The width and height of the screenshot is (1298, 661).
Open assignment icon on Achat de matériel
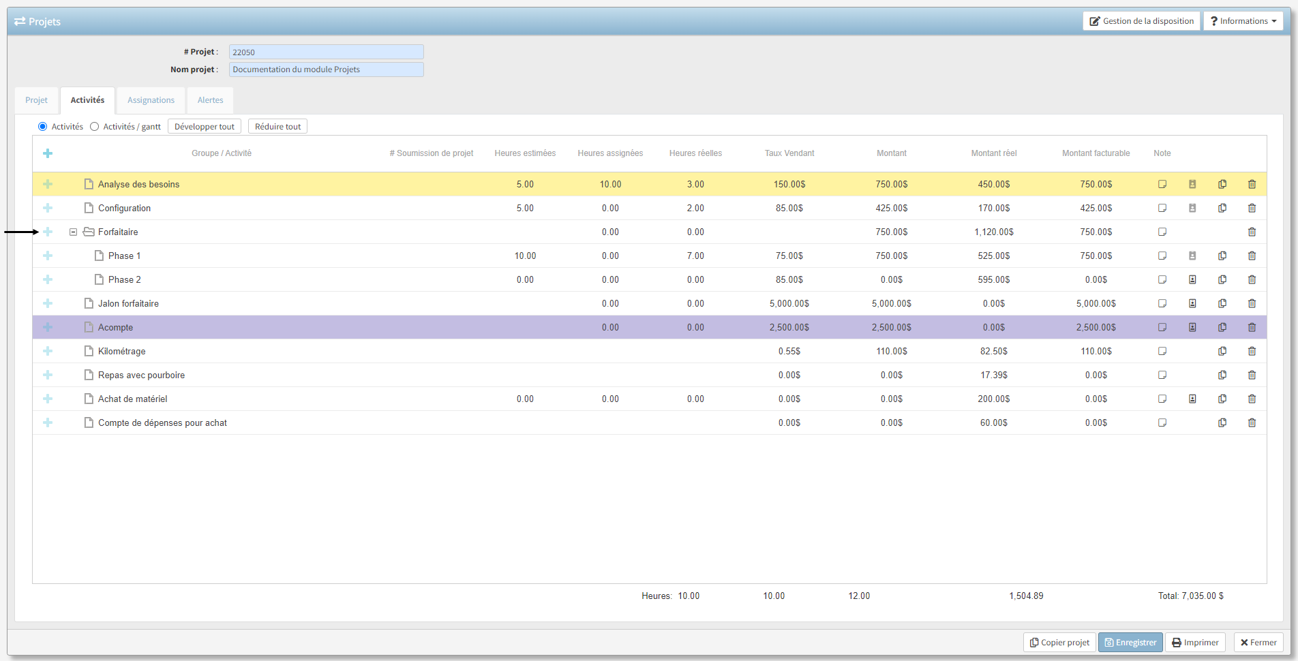(x=1192, y=399)
